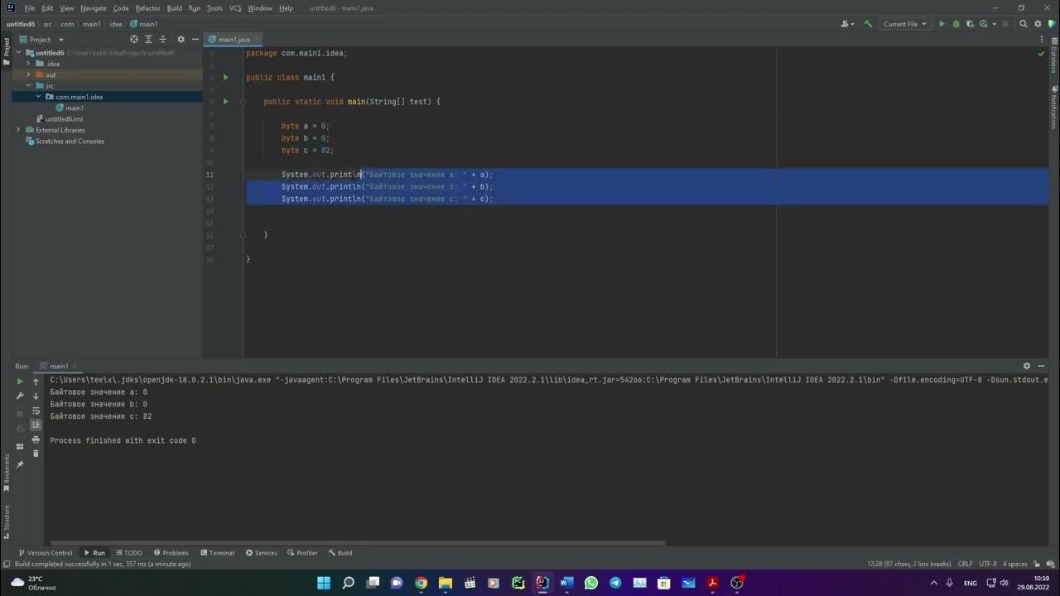
Task: Collapse the src folder
Action: 28,85
